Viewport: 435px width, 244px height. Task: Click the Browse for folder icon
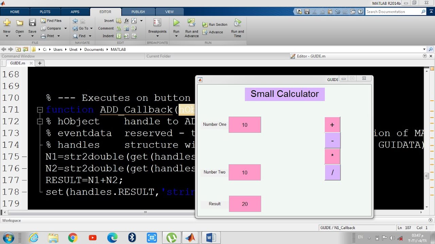tap(25, 49)
